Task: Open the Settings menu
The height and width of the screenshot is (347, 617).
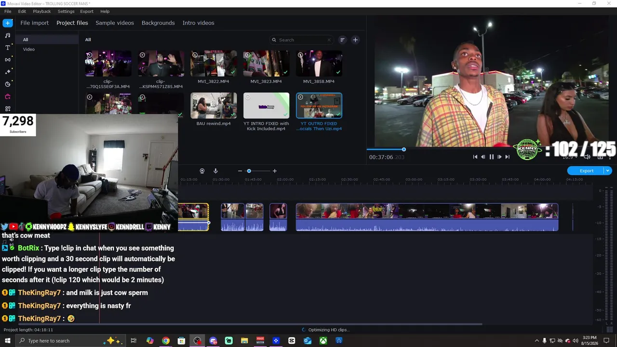Action: point(66,11)
